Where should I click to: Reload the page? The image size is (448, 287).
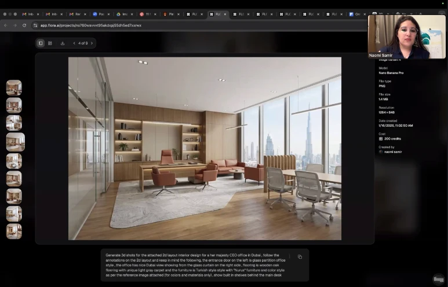click(x=24, y=25)
